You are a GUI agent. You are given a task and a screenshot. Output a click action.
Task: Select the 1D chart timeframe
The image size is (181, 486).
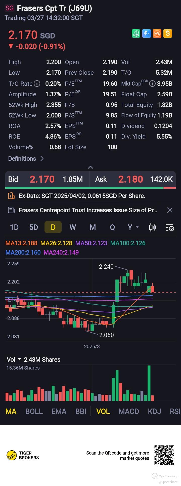[14, 227]
